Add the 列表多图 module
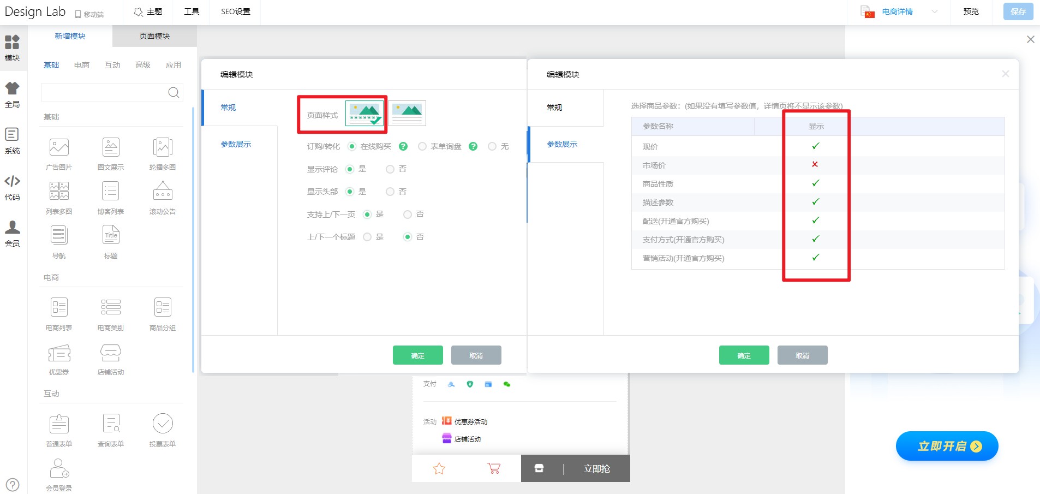The width and height of the screenshot is (1040, 494). click(59, 198)
